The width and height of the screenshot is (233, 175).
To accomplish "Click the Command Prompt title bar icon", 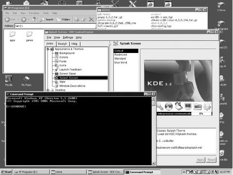I will 8,94.
